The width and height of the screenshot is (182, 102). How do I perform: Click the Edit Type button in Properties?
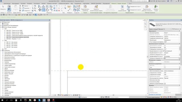(x=177, y=29)
